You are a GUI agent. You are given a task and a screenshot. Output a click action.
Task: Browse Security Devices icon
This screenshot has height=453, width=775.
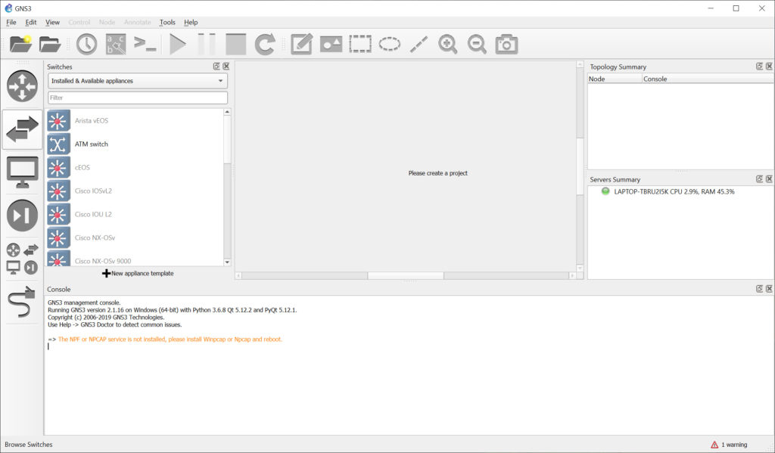coord(22,216)
